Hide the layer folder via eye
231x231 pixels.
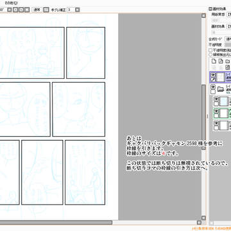click(x=213, y=87)
